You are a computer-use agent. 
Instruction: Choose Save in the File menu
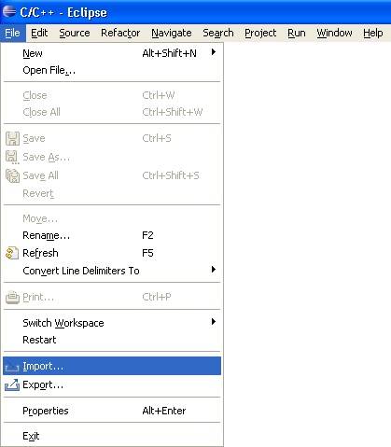(x=112, y=138)
